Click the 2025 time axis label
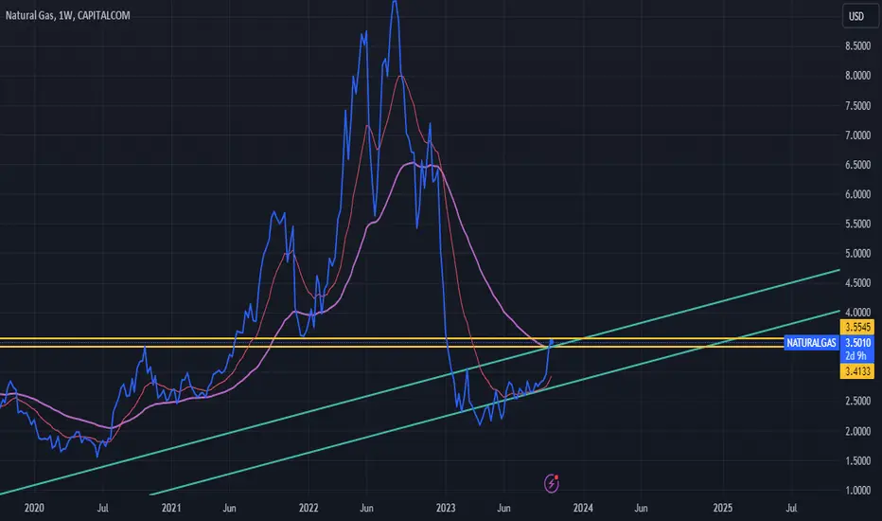Screen dimensions: 882x521 click(723, 508)
